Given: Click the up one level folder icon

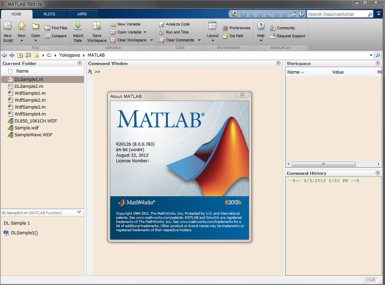Looking at the screenshot, I should coord(20,55).
